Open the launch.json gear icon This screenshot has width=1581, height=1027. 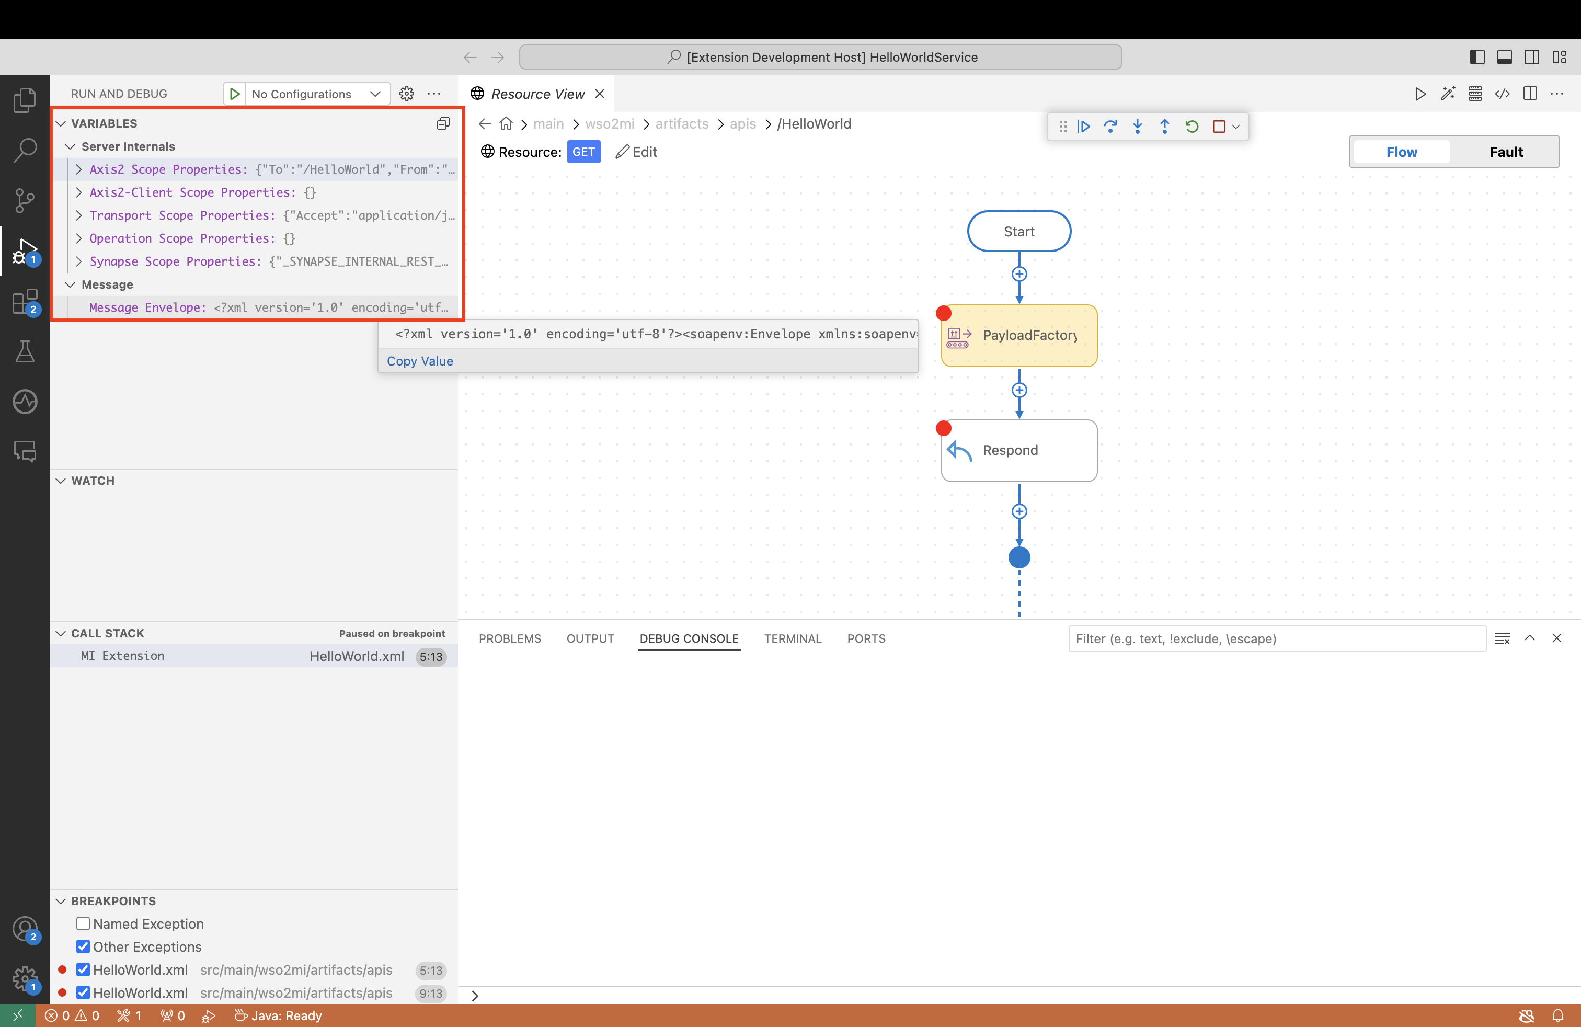coord(407,94)
